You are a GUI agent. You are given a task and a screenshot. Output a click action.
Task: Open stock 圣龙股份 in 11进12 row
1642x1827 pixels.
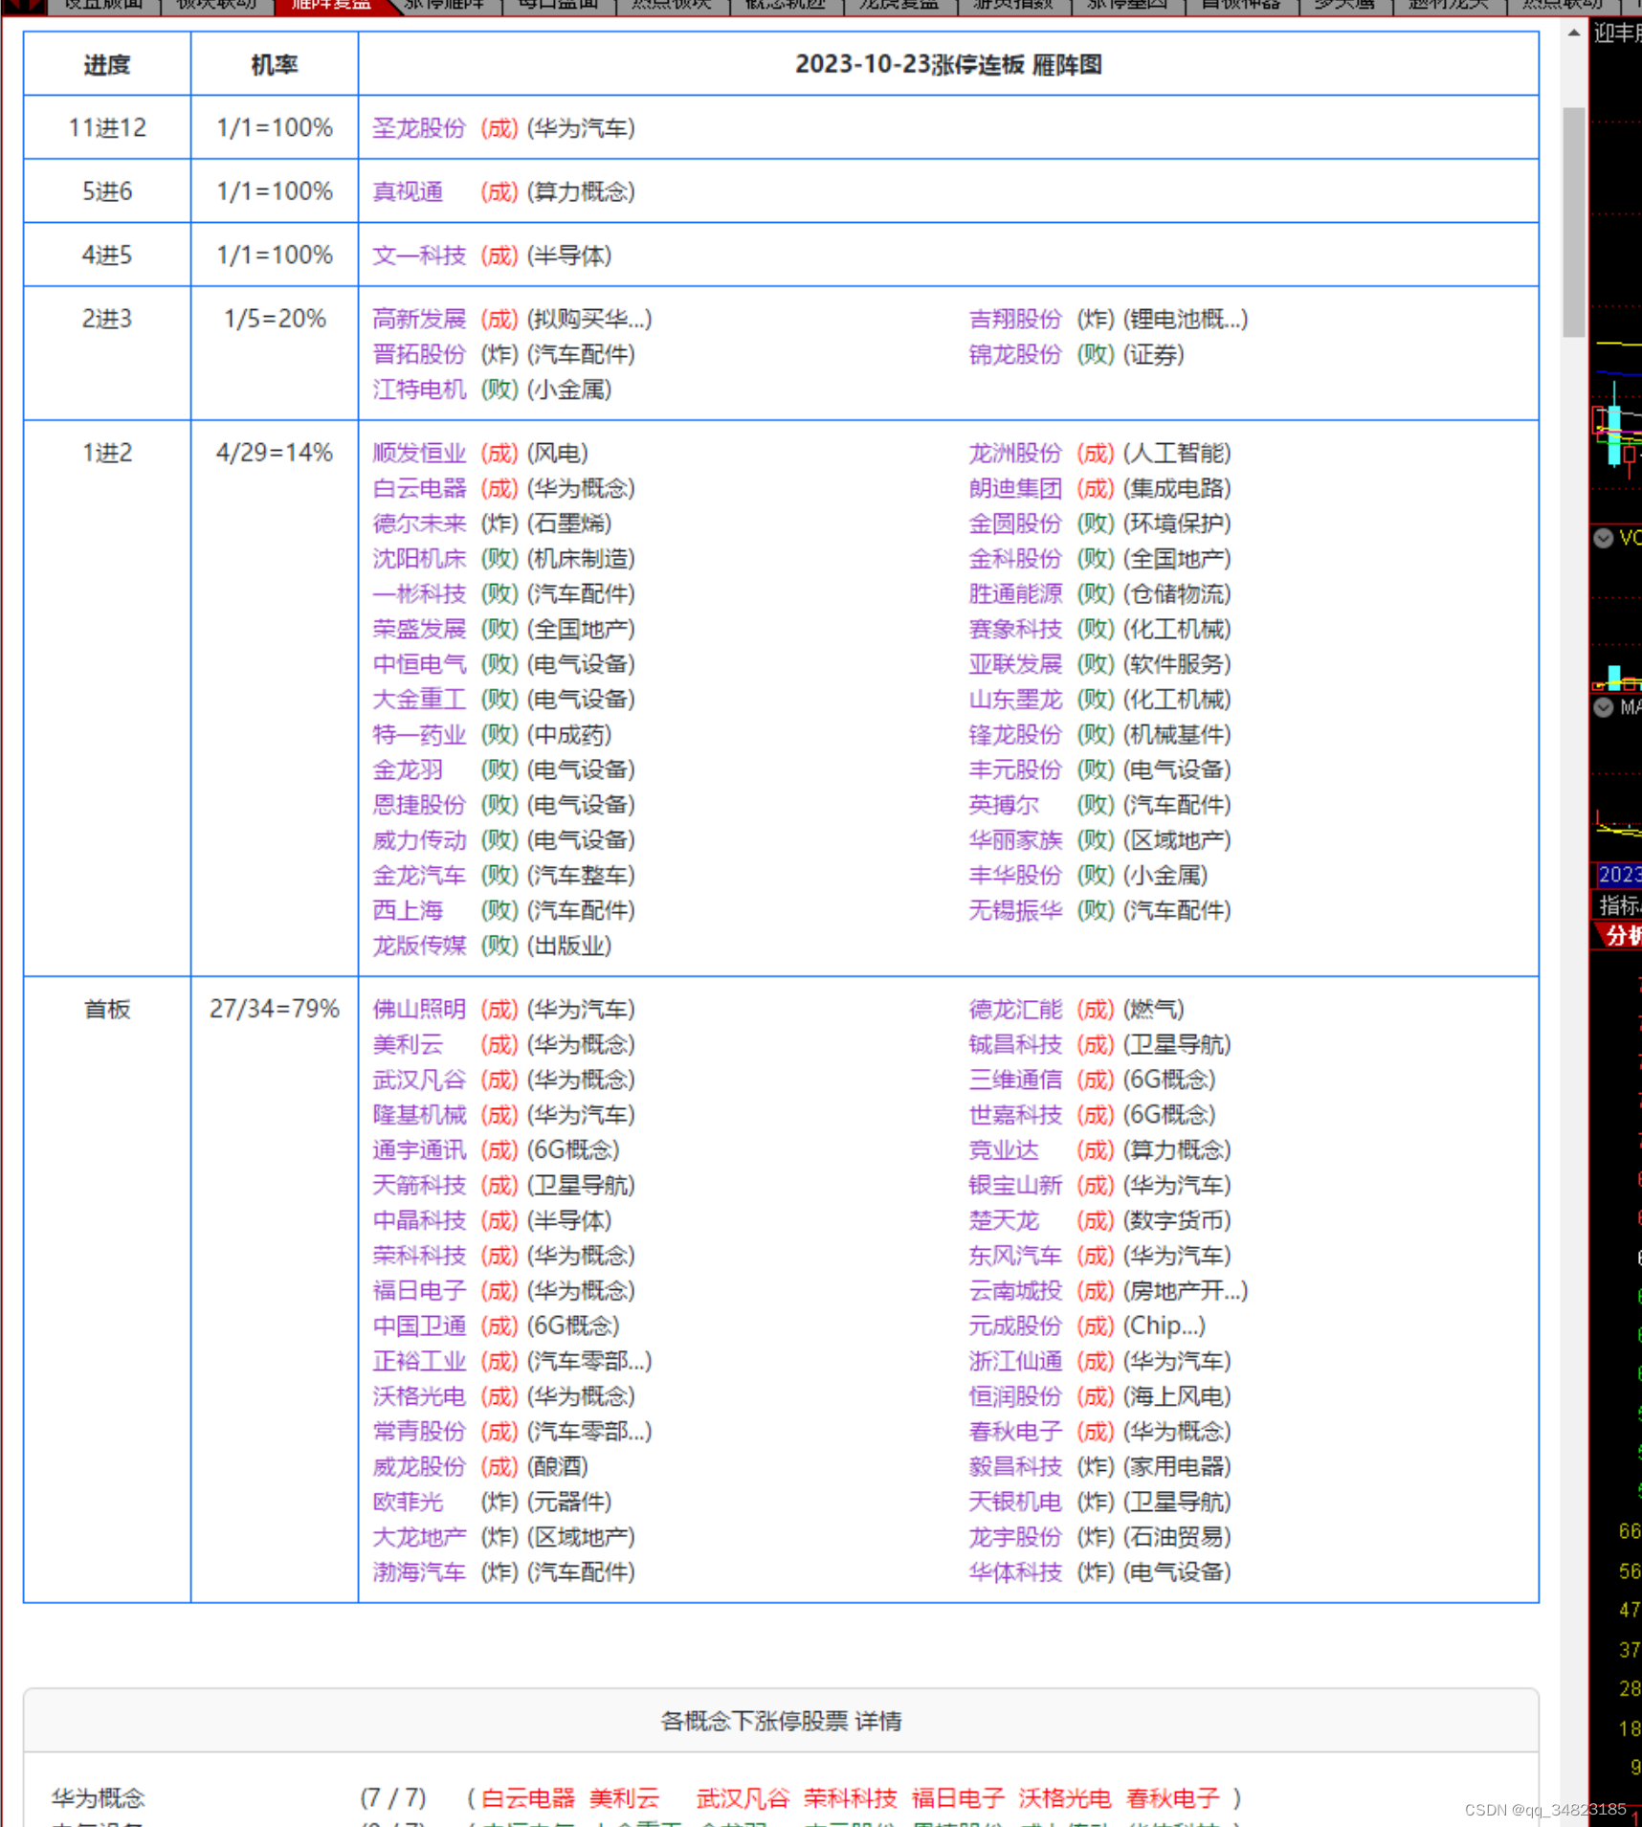419,128
